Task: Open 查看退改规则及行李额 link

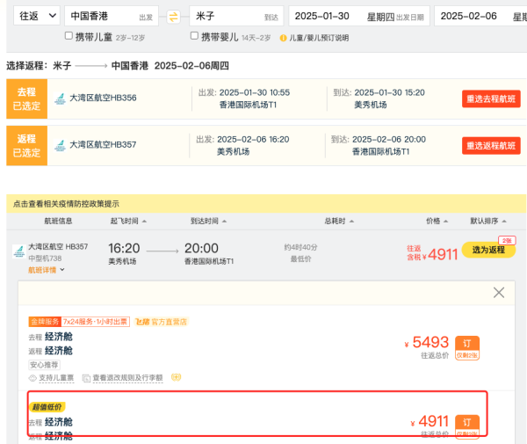Action: click(127, 378)
